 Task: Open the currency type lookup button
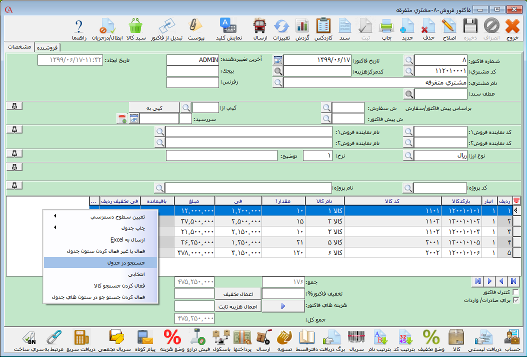click(408, 155)
